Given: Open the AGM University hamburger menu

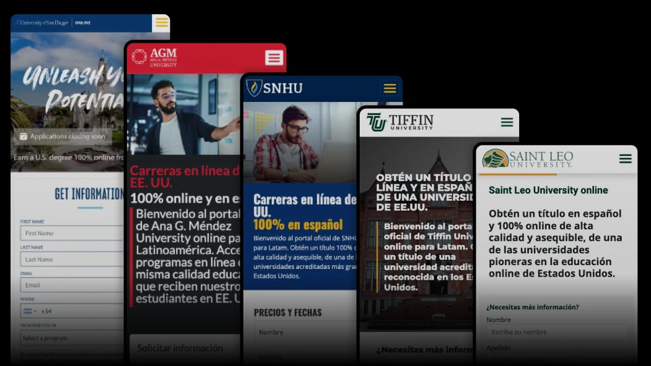Looking at the screenshot, I should tap(274, 57).
